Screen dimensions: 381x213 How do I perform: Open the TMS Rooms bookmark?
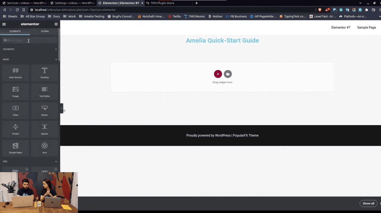(x=194, y=16)
